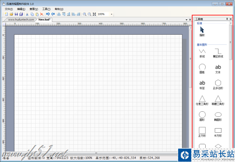Click the canvas horizontal scrollbar
The image size is (235, 162).
(96, 153)
